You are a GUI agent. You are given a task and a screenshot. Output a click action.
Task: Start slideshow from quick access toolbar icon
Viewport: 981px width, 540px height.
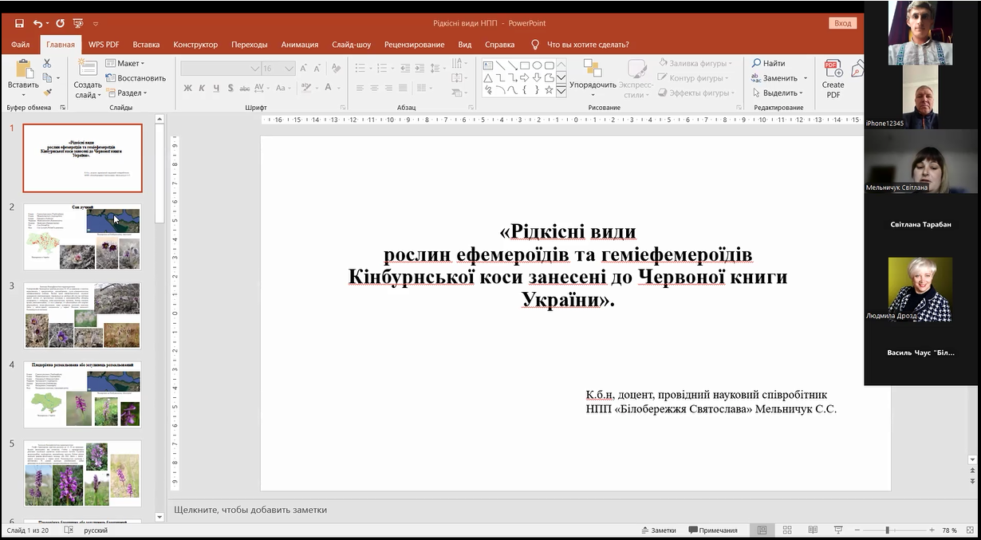click(78, 24)
